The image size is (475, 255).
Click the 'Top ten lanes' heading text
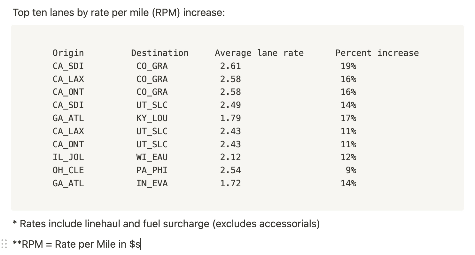click(118, 13)
